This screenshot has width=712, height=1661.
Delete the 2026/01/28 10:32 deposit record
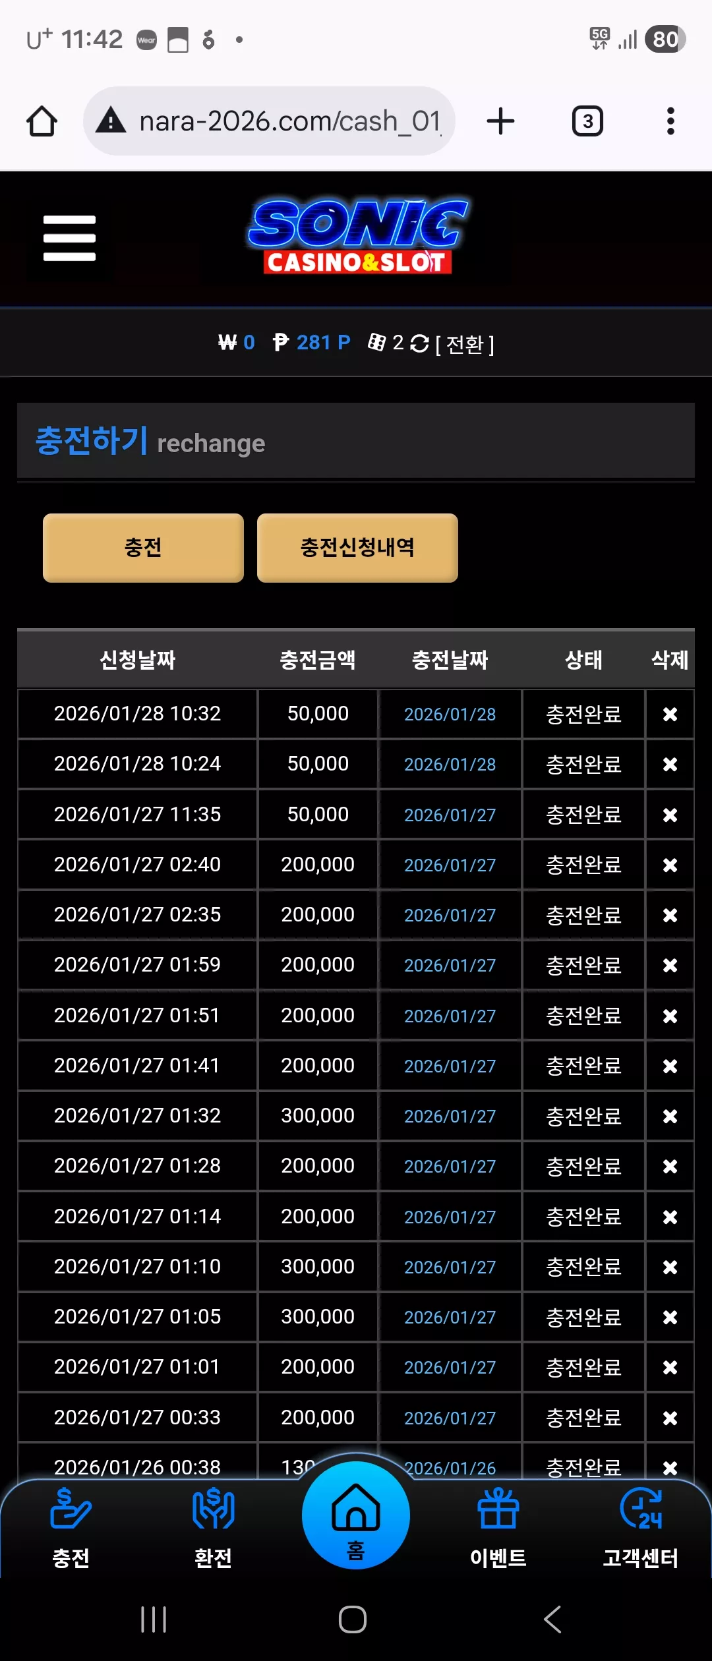pos(670,714)
